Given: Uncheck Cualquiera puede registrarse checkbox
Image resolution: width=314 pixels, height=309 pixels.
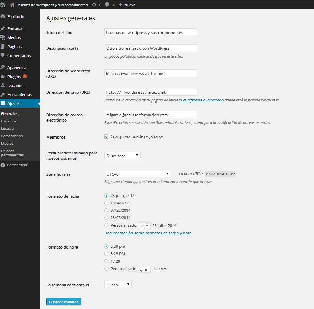Looking at the screenshot, I should [106, 136].
